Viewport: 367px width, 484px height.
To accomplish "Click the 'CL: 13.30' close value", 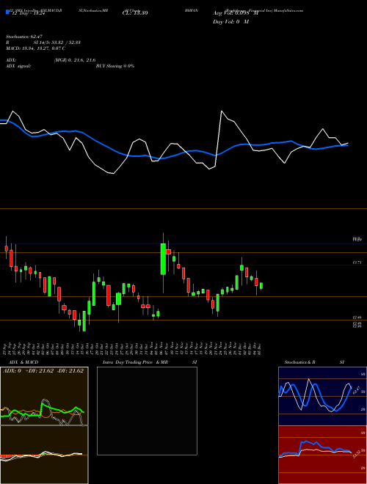I will pos(135,13).
